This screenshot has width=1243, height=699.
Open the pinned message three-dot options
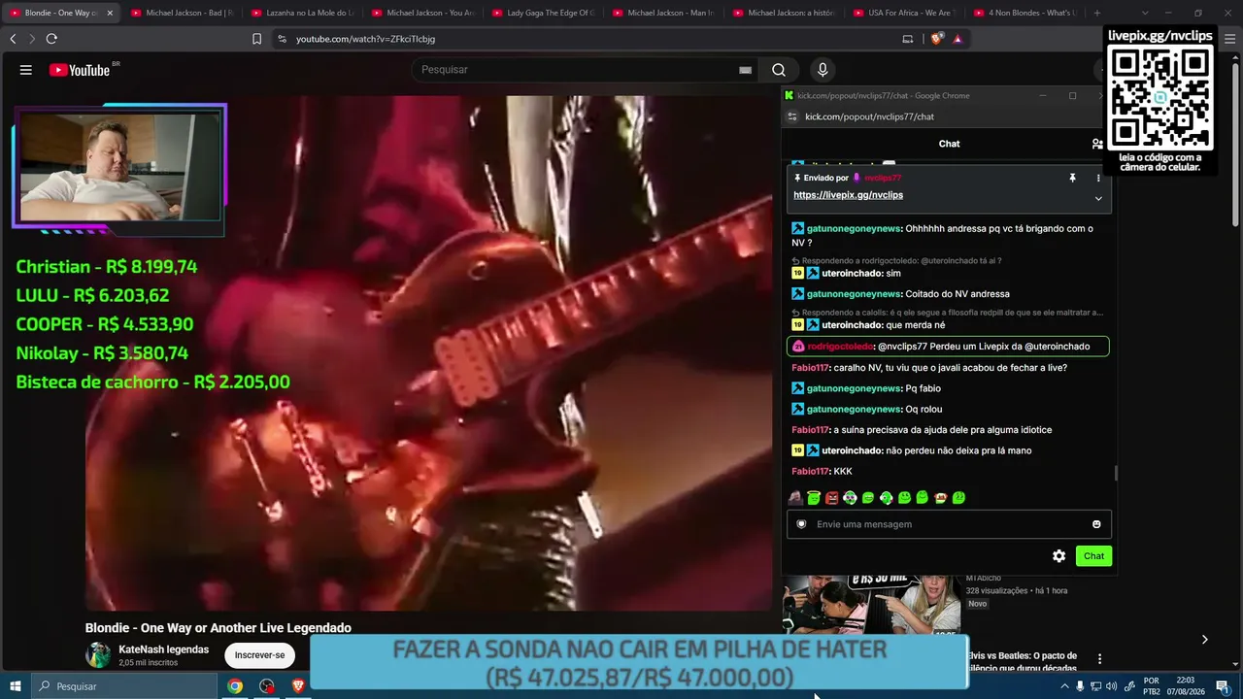(x=1098, y=179)
